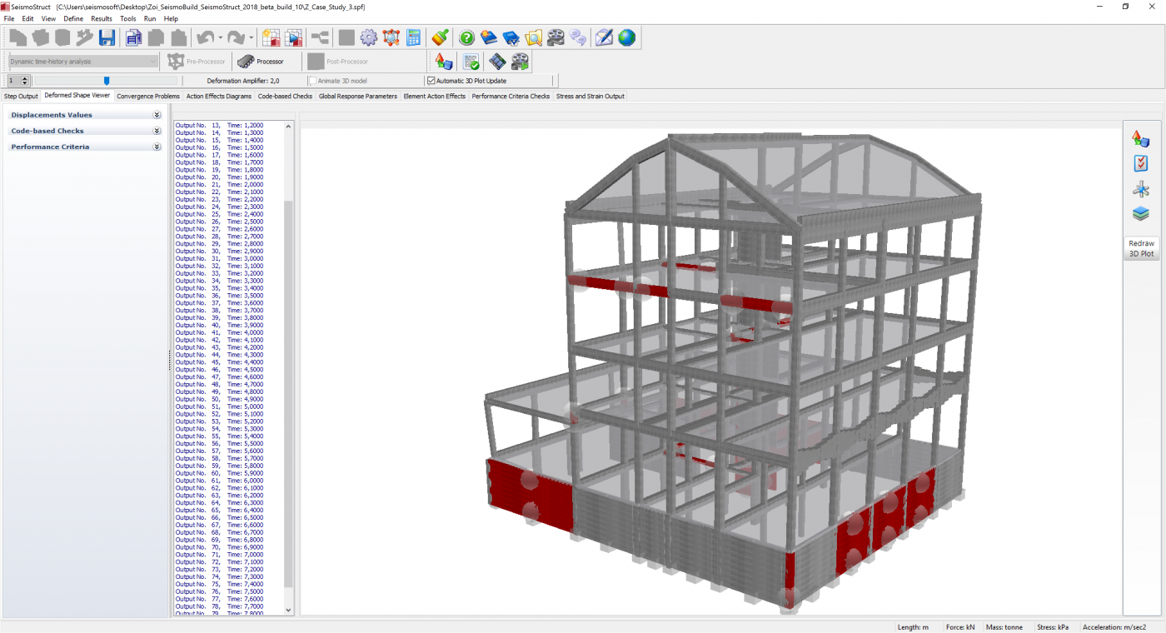Click the Undo arrow icon

[x=205, y=37]
